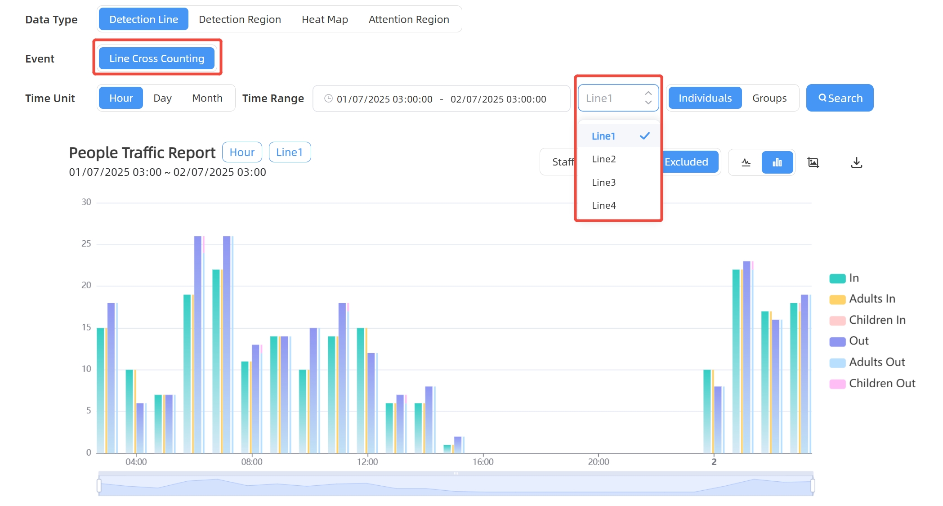Toggle the teal In legend swatch
Image resolution: width=943 pixels, height=506 pixels.
click(837, 278)
